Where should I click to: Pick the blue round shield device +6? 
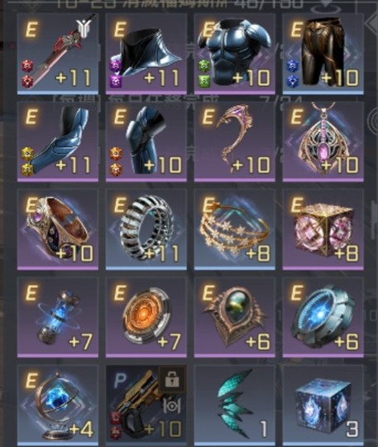(323, 317)
